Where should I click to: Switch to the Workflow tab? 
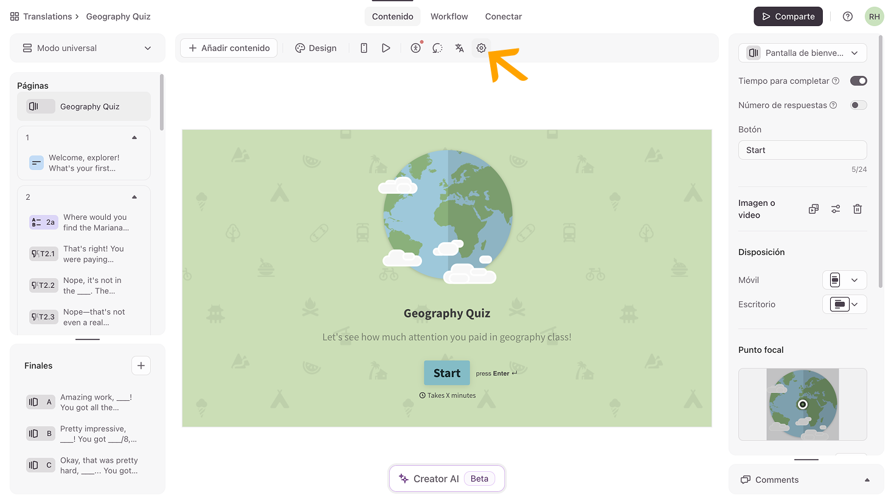coord(449,16)
